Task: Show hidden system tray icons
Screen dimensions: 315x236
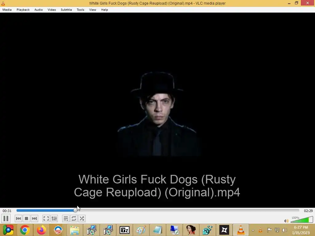Action: coord(253,230)
